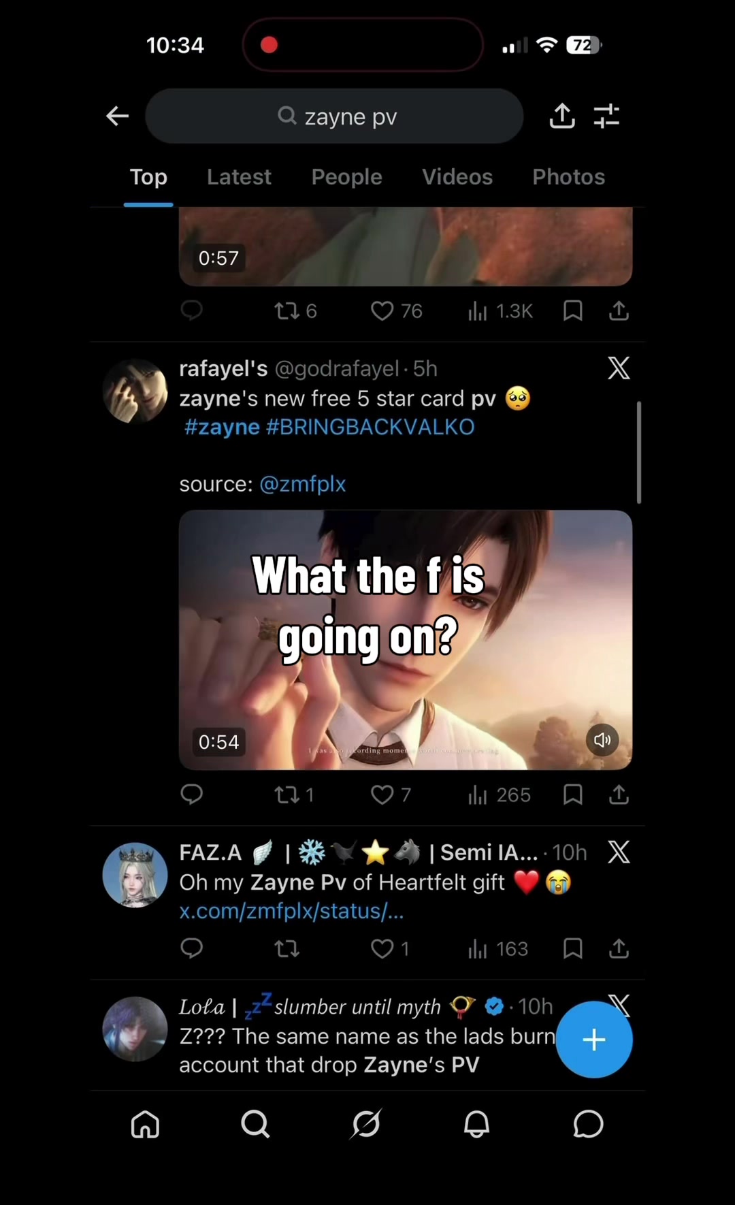Image resolution: width=735 pixels, height=1205 pixels.
Task: Share search results via upload icon
Action: tap(562, 116)
